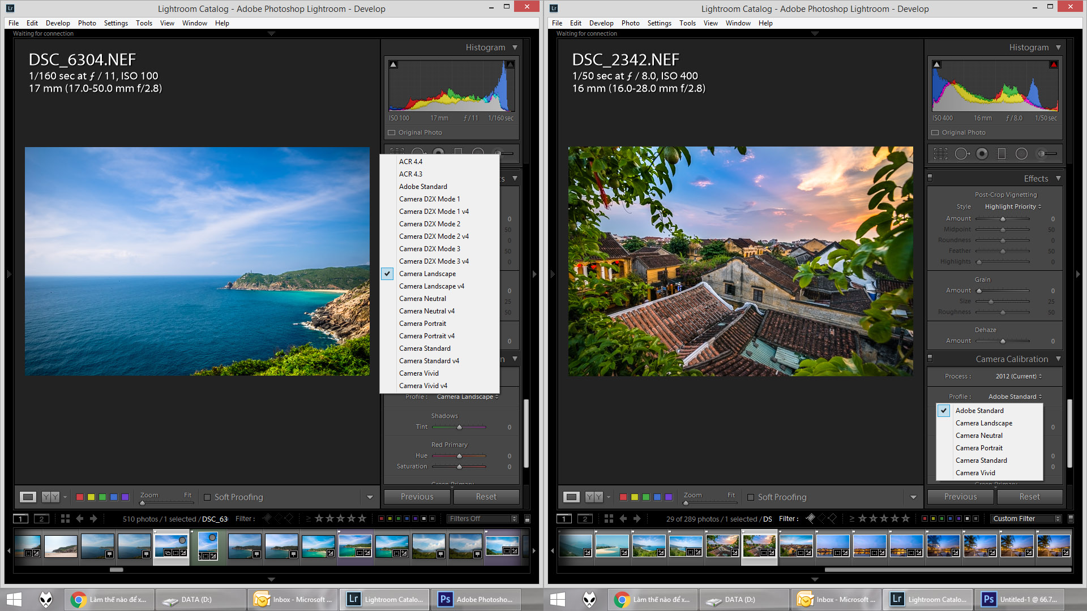The height and width of the screenshot is (611, 1087).
Task: Switch to Loupe view in left window toolbar
Action: (x=28, y=497)
